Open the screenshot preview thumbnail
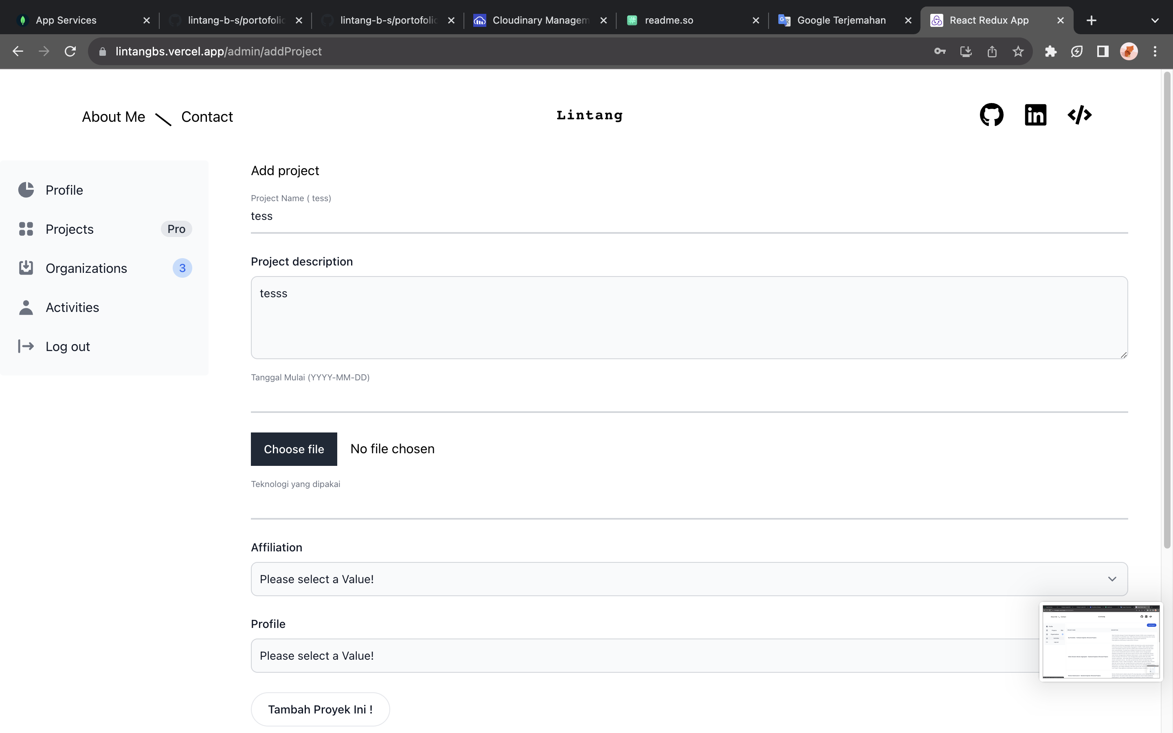Image resolution: width=1173 pixels, height=733 pixels. pyautogui.click(x=1100, y=641)
